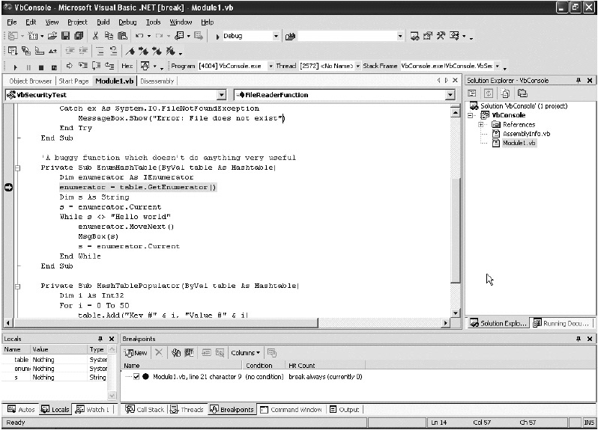Uncheck the Module1.vb line 21 breakpoint checkbox
Viewport: 598px width, 430px height.
[x=136, y=377]
